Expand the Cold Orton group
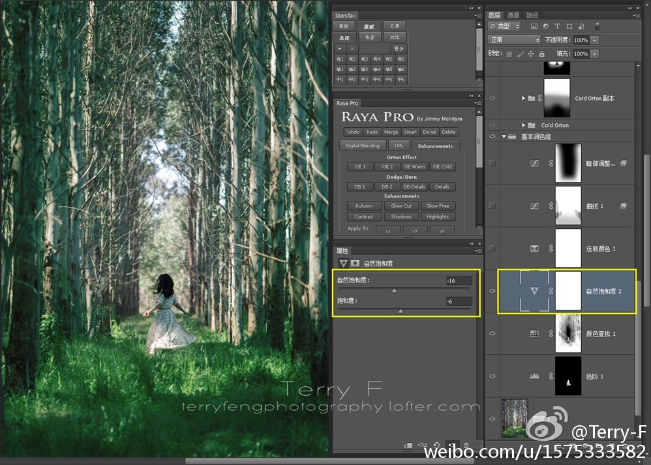 tap(524, 125)
